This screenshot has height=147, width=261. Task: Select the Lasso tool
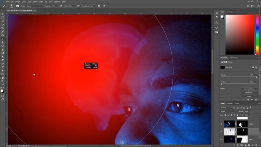(2, 21)
